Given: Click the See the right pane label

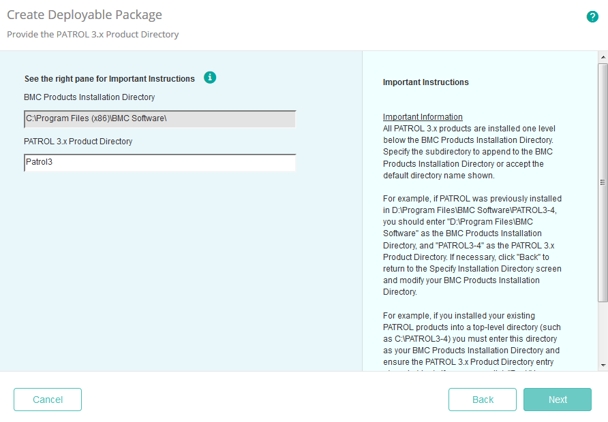Looking at the screenshot, I should [108, 78].
